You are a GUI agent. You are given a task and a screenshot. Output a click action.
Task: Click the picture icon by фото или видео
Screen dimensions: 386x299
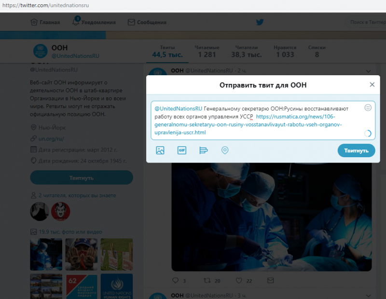pos(33,232)
